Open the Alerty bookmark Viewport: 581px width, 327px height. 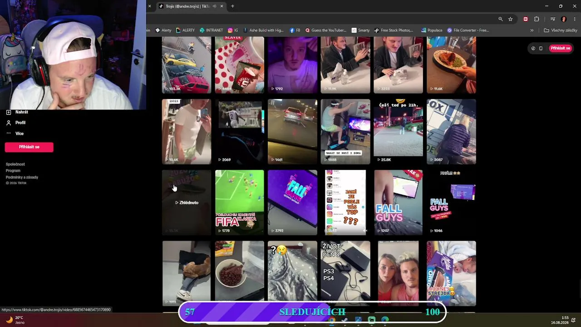(x=163, y=30)
